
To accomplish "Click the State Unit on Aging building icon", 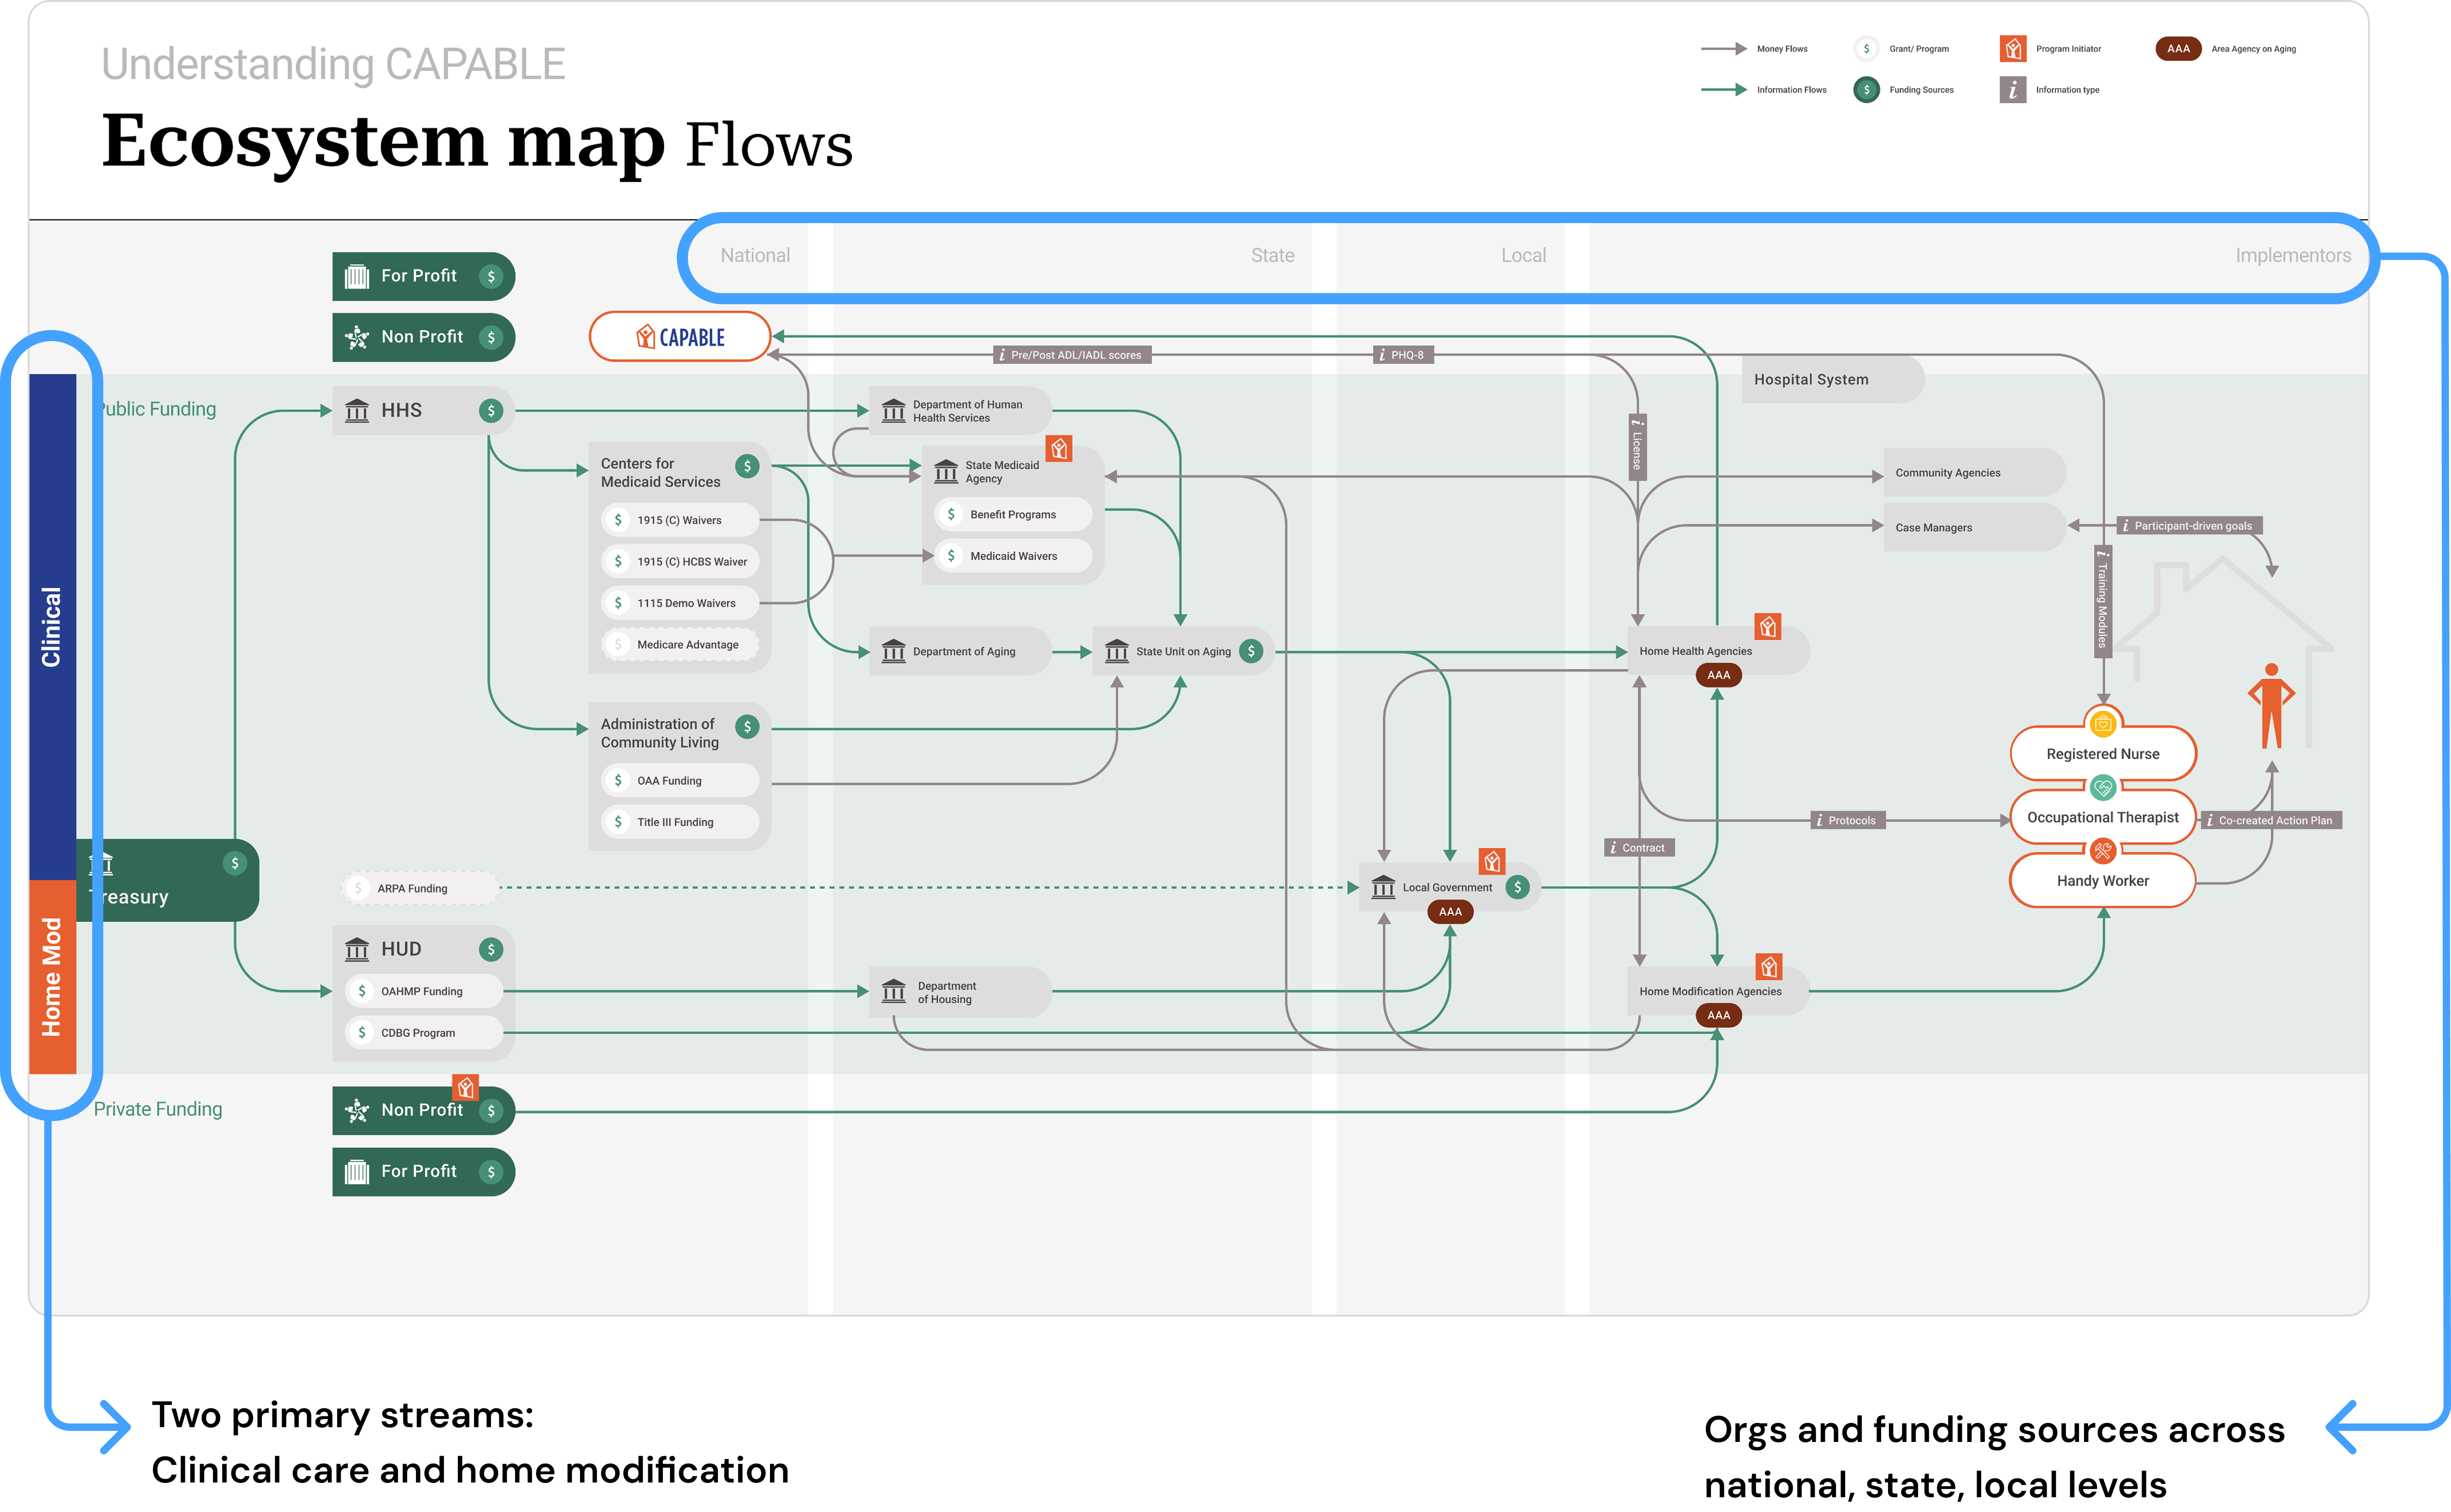I will (1117, 652).
